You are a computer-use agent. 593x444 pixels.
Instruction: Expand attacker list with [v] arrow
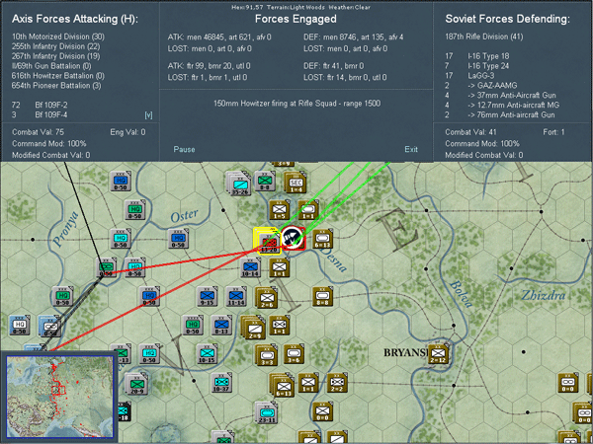(148, 115)
